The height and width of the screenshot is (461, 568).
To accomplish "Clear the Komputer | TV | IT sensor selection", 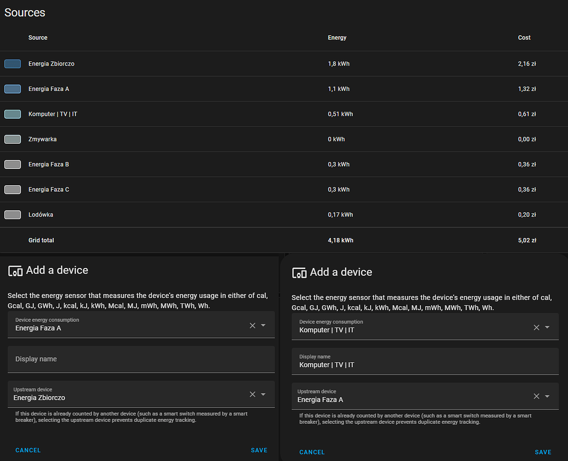I will [x=536, y=327].
